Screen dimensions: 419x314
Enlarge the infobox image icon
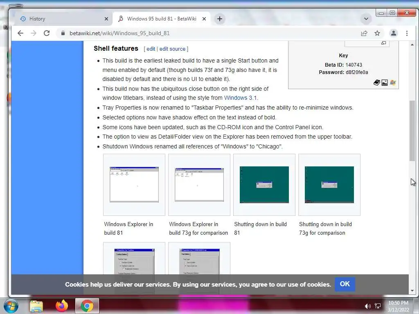(x=383, y=43)
